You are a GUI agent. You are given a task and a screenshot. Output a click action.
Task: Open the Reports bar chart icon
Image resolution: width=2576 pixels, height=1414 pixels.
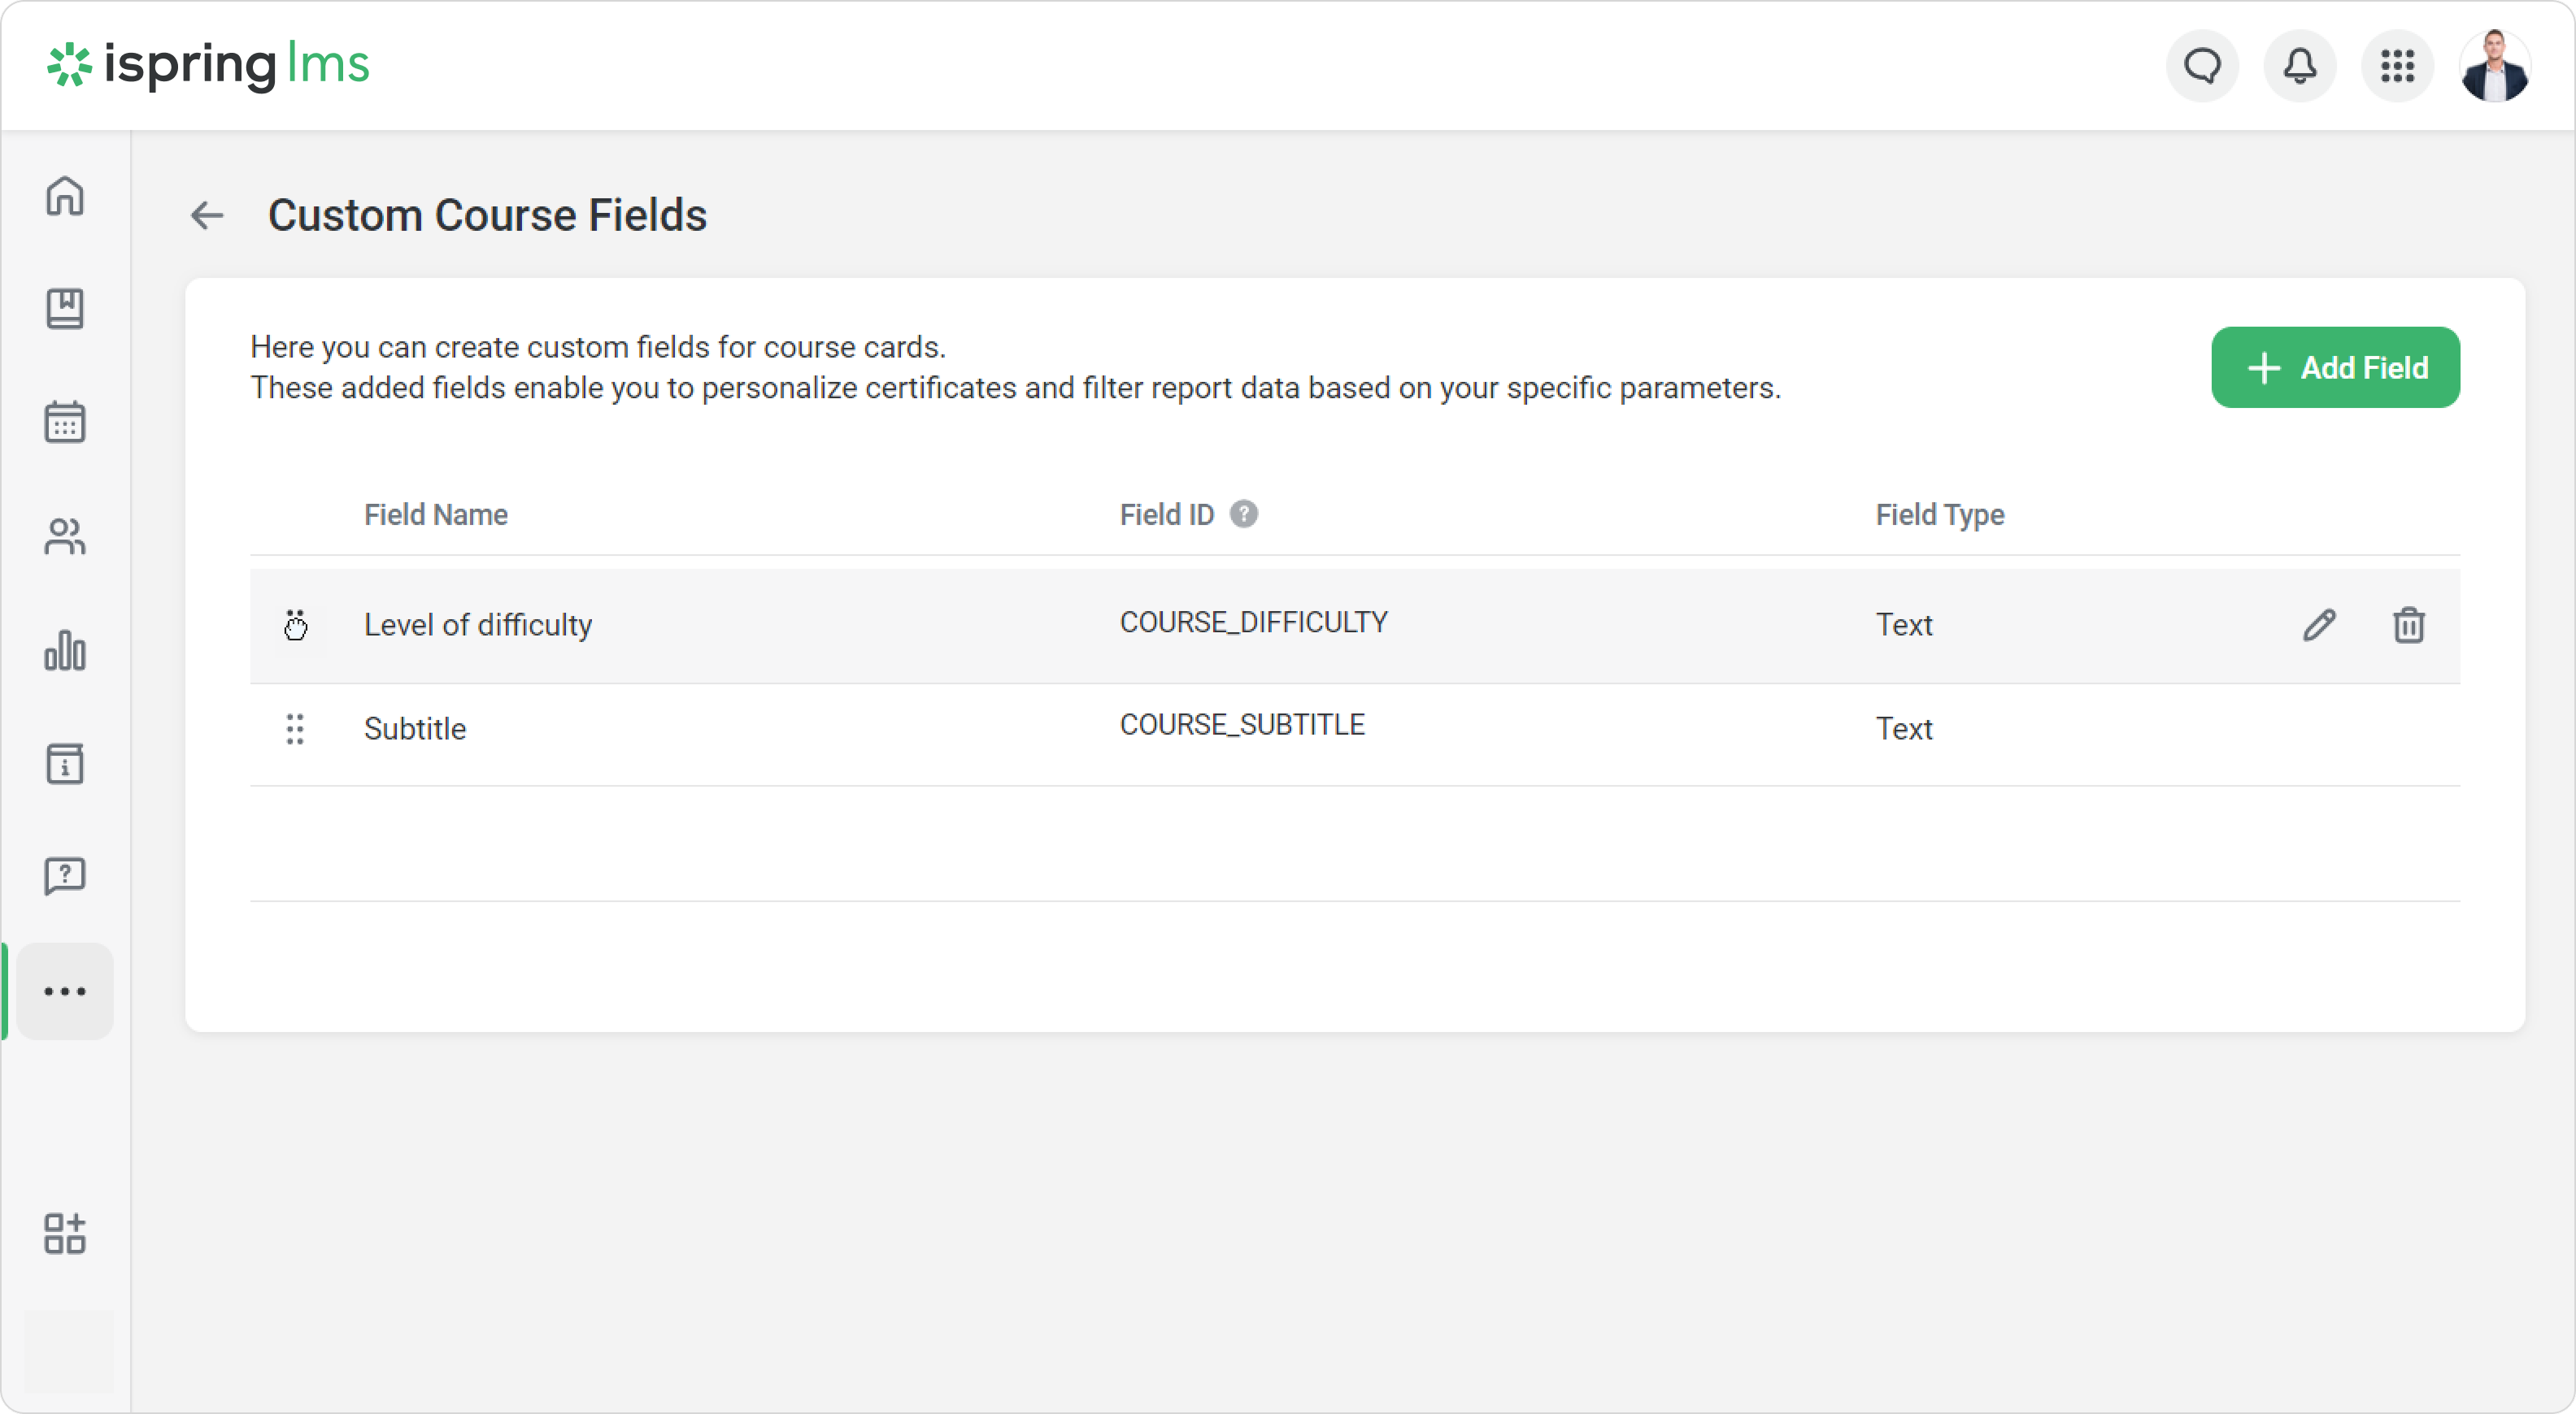pyautogui.click(x=65, y=651)
